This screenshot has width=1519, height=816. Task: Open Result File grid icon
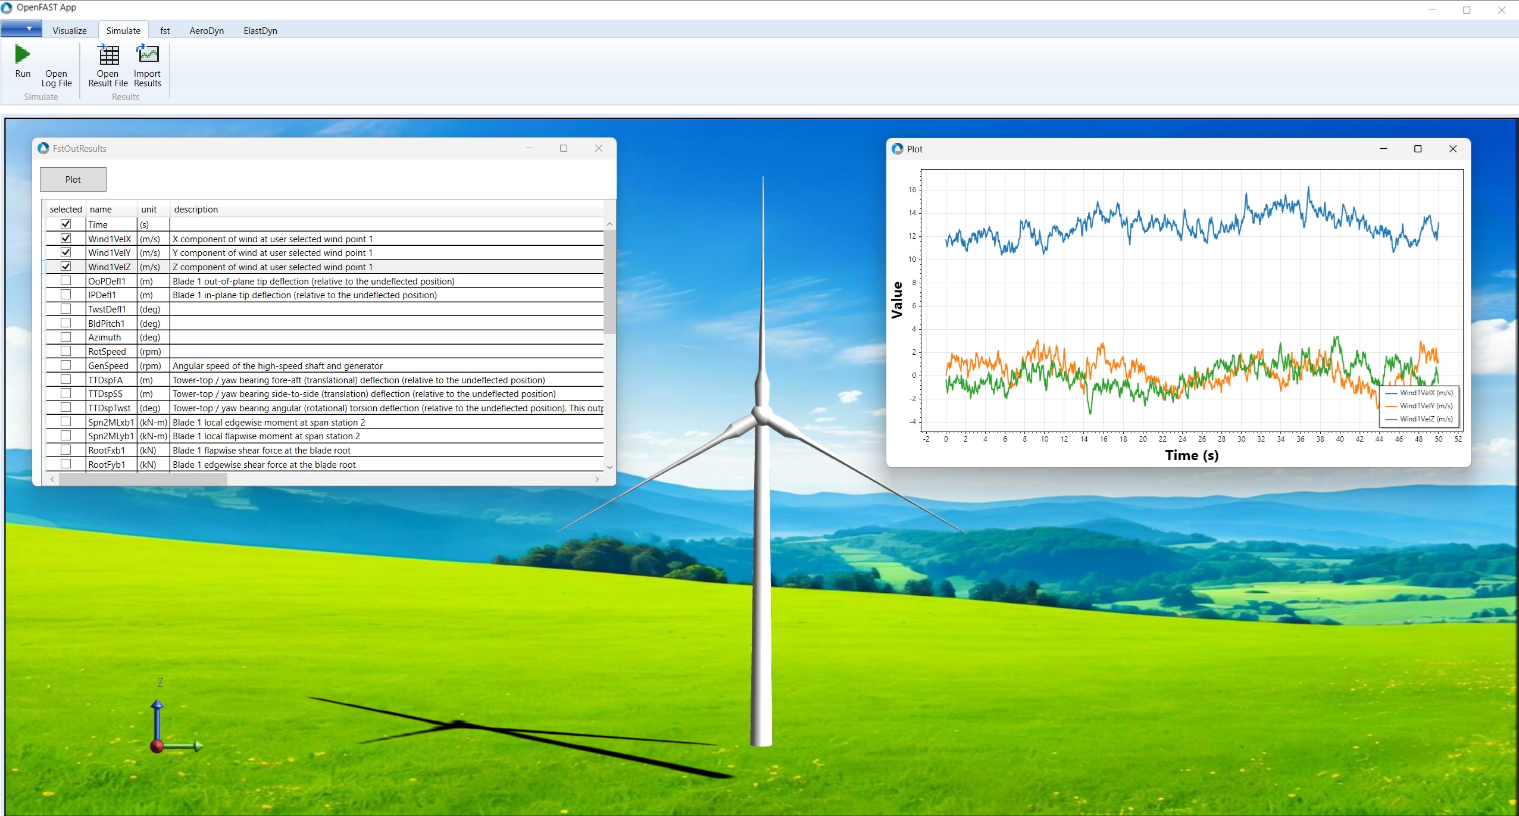108,55
